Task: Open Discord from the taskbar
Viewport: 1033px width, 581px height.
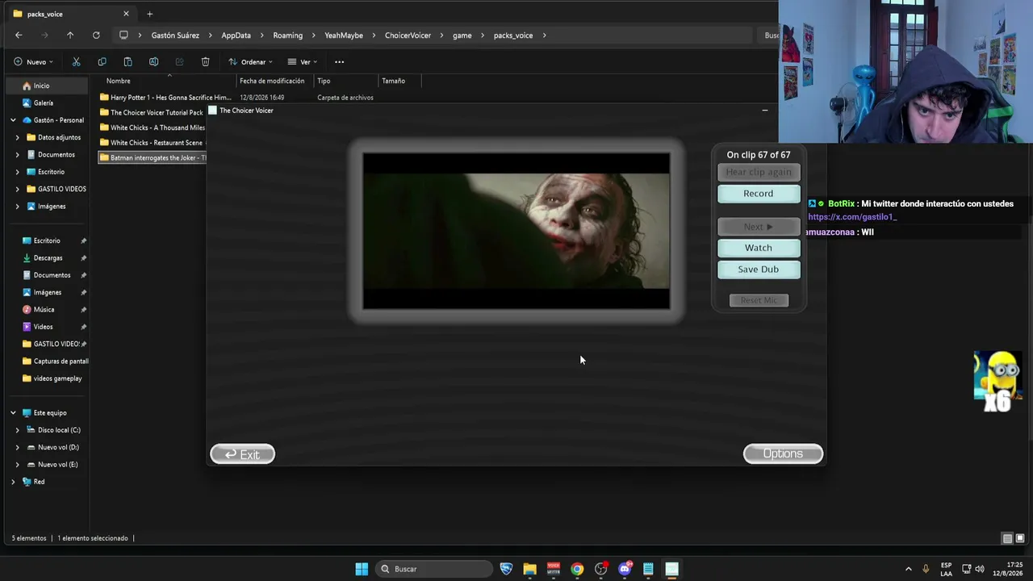Action: tap(625, 569)
